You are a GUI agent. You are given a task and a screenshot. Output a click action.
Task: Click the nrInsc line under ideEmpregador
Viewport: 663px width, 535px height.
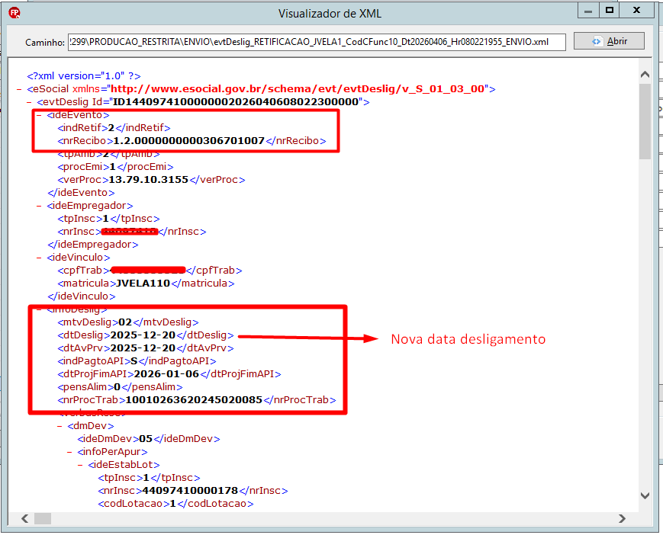click(x=132, y=232)
